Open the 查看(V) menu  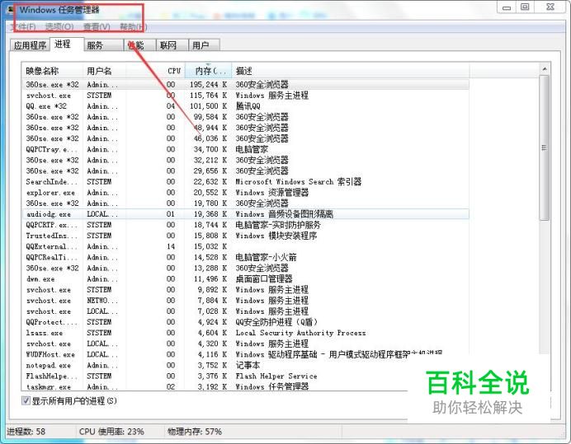[97, 27]
